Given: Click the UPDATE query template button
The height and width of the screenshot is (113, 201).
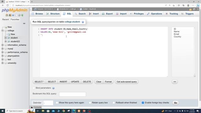Looking at the screenshot, I should (75, 82).
